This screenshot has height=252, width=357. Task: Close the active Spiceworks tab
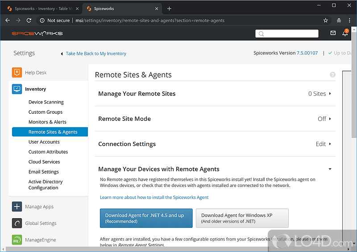click(x=157, y=8)
